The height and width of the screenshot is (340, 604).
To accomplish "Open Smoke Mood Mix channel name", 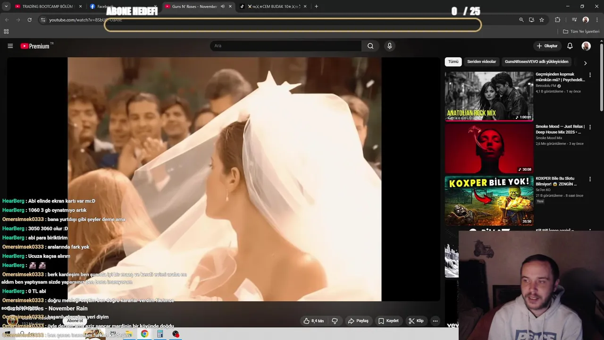I will point(549,138).
